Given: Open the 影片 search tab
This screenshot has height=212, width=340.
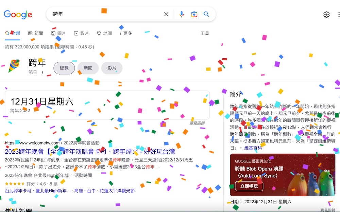Looking at the screenshot, I should 81,33.
